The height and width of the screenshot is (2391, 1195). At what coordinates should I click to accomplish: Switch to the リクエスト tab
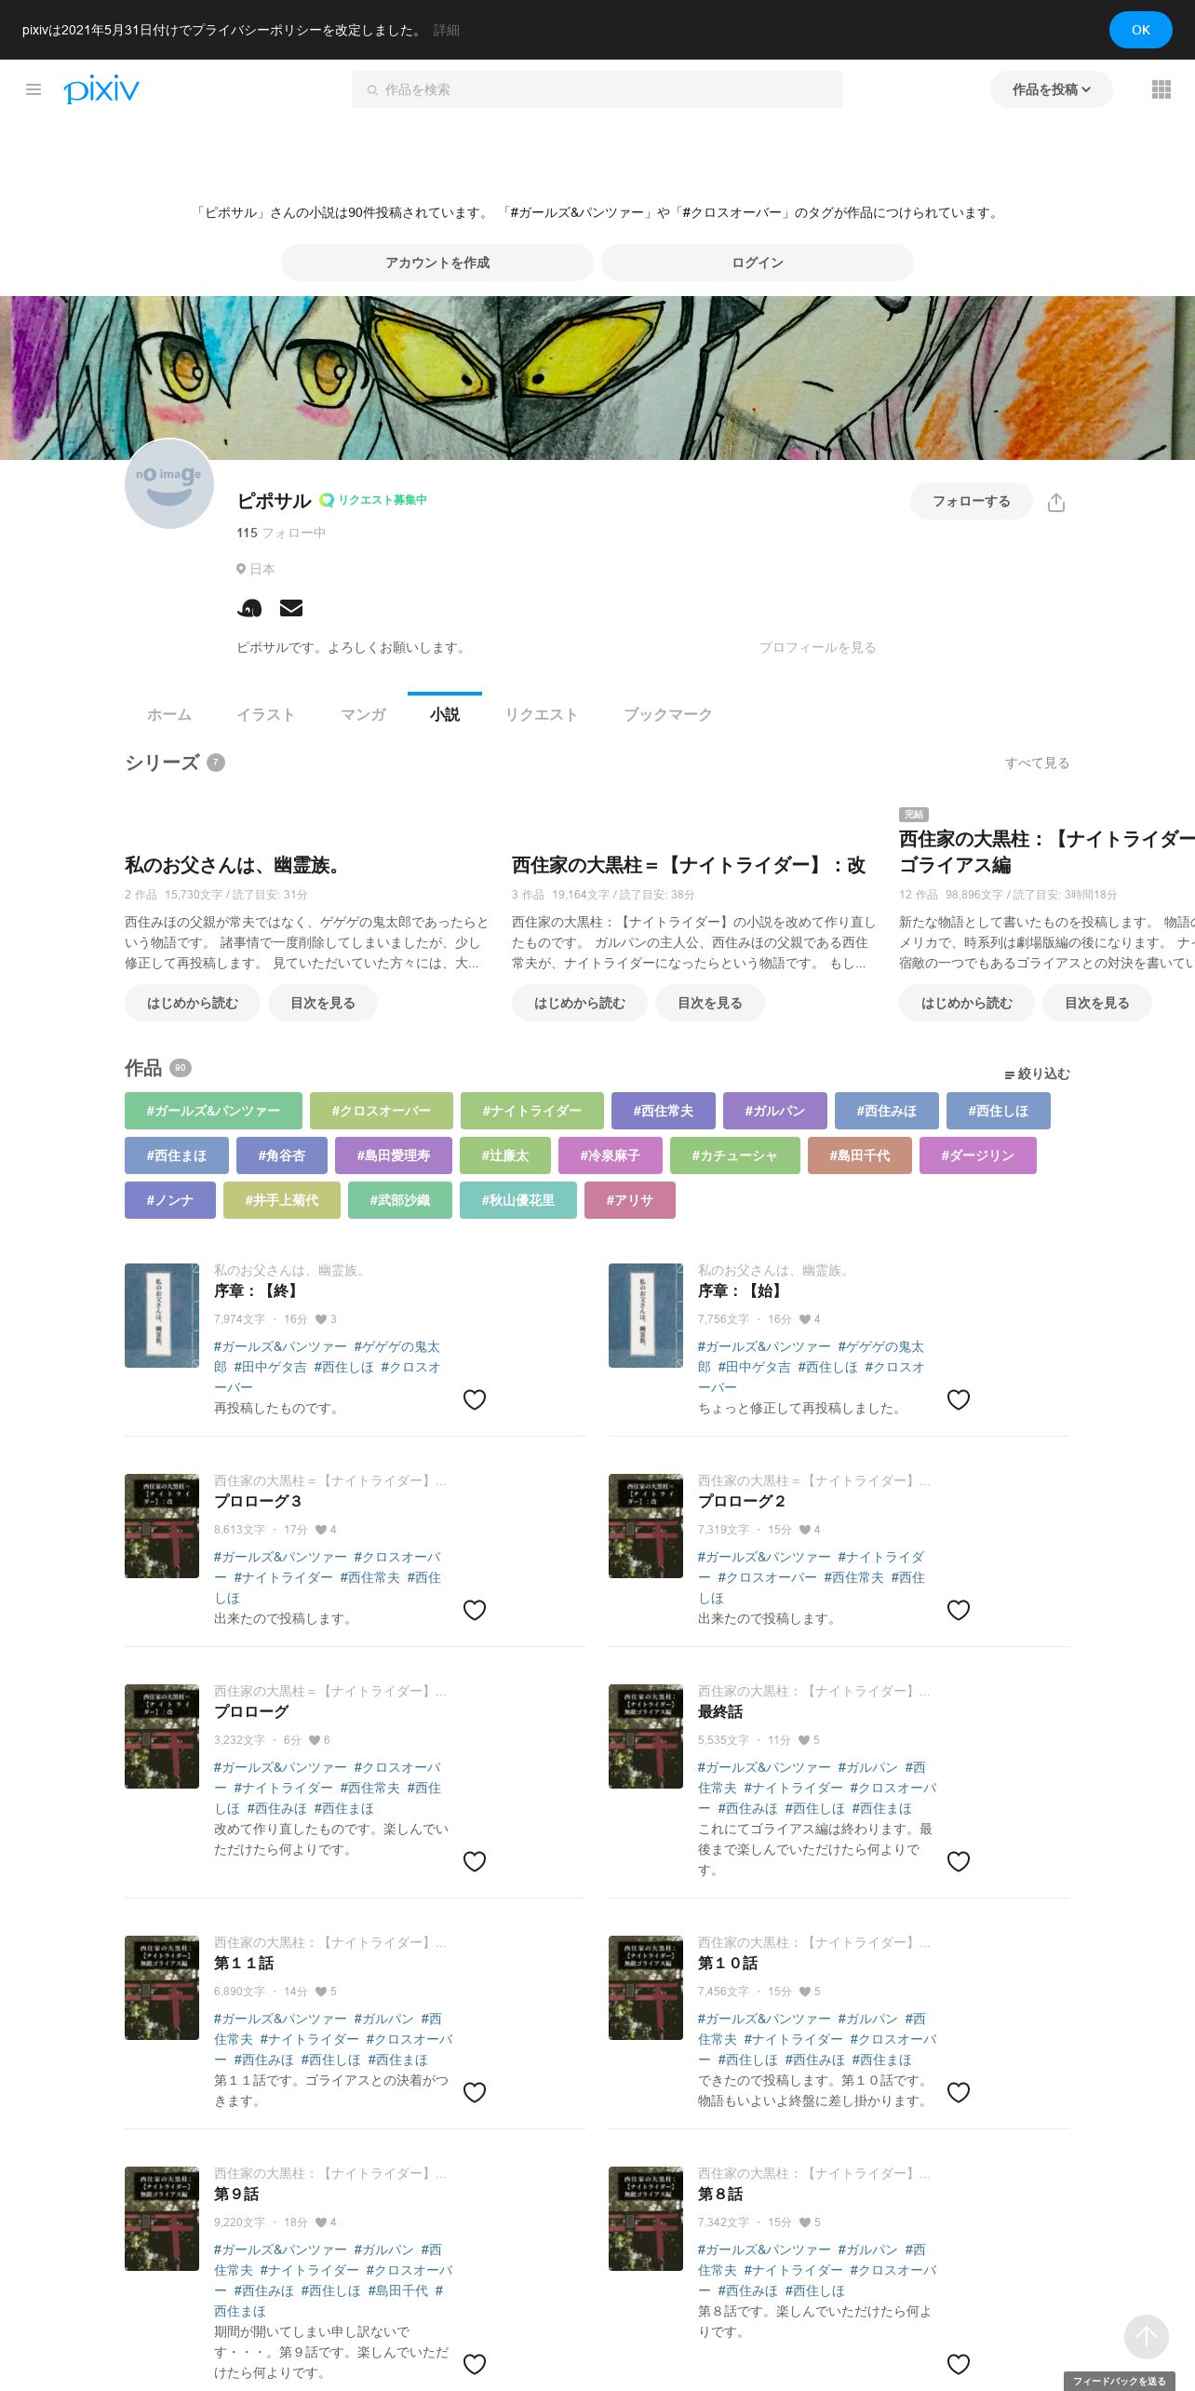(x=542, y=714)
